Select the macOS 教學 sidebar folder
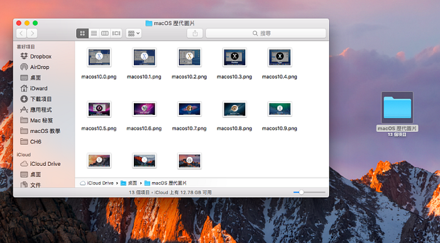 tap(40, 131)
